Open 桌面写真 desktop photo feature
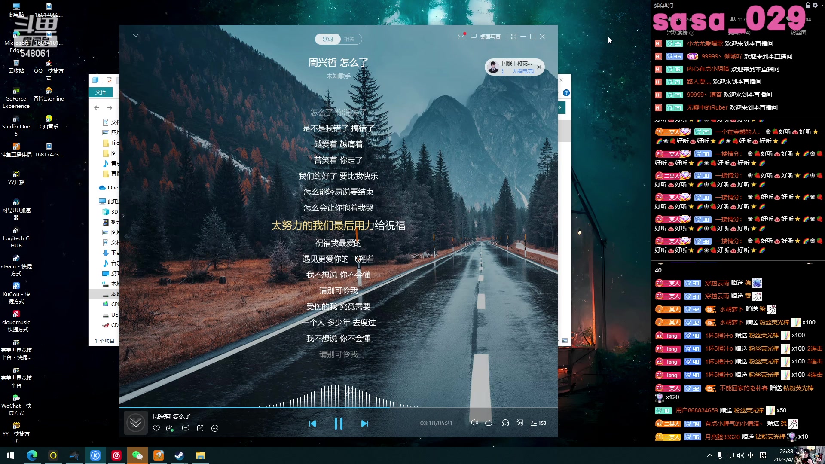 pyautogui.click(x=486, y=37)
